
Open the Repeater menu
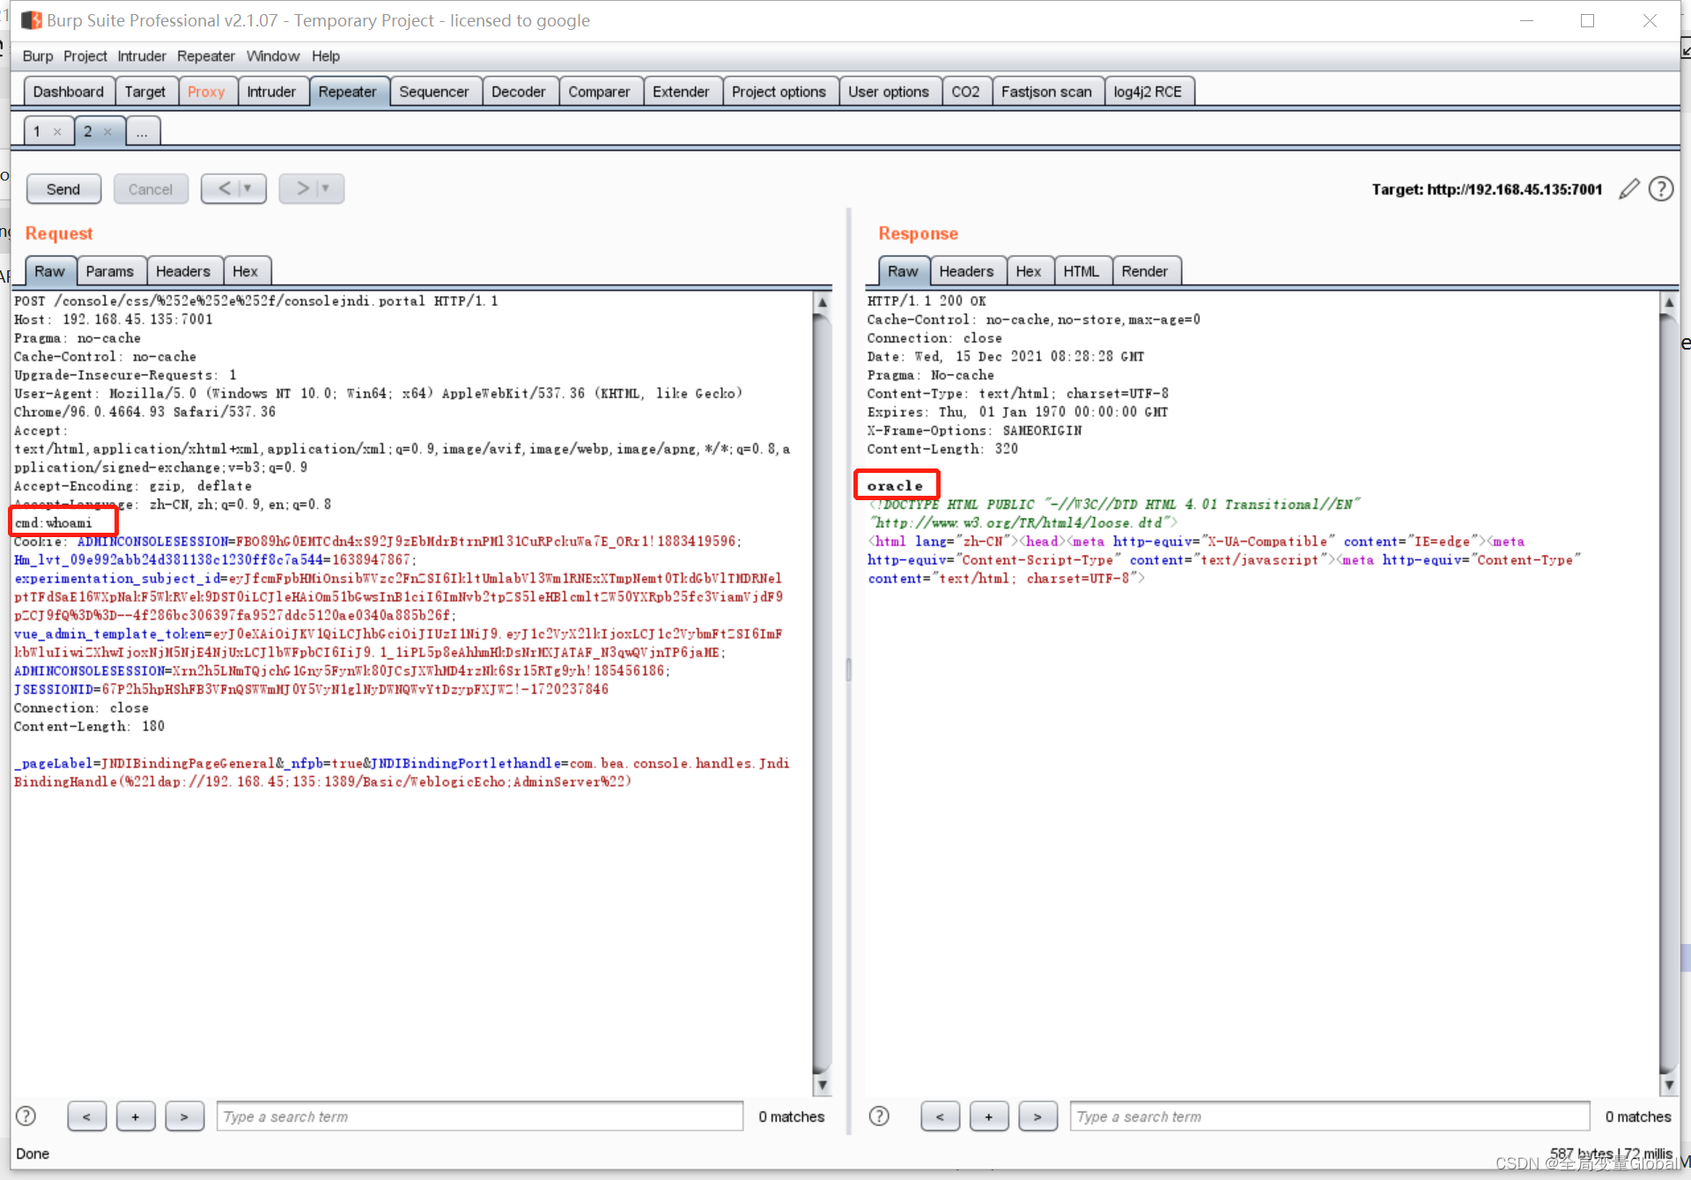pos(206,56)
